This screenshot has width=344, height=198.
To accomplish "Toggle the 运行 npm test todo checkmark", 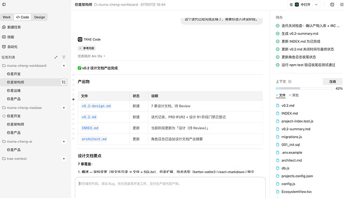I will 278,65.
